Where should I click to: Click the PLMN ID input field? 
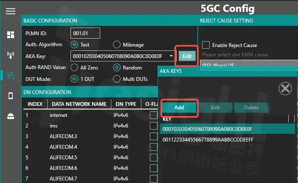pyautogui.click(x=85, y=33)
